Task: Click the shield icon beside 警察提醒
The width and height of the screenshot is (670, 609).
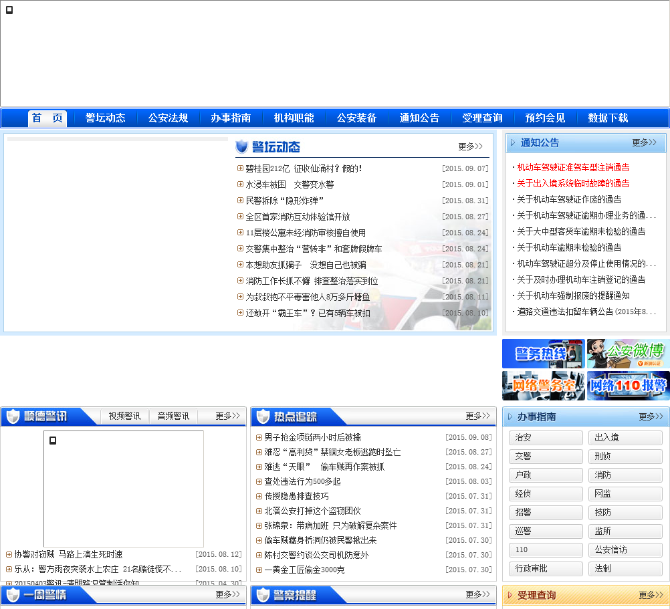Action: pyautogui.click(x=263, y=595)
